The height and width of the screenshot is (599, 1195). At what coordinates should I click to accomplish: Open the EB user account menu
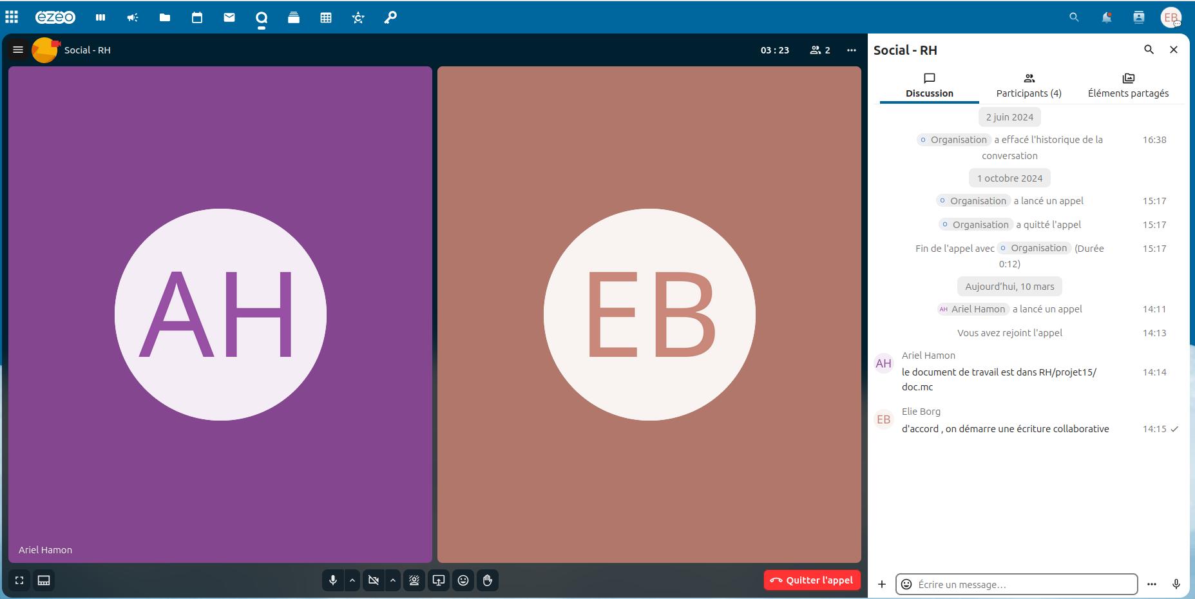point(1171,17)
